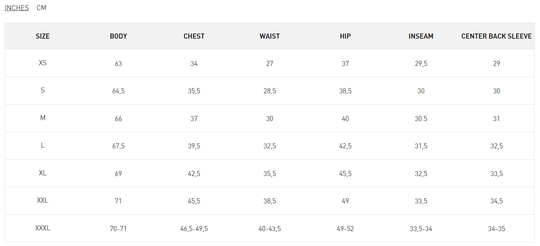Viewport: 540px width, 246px height.
Task: Click the HIP column header
Action: 345,36
